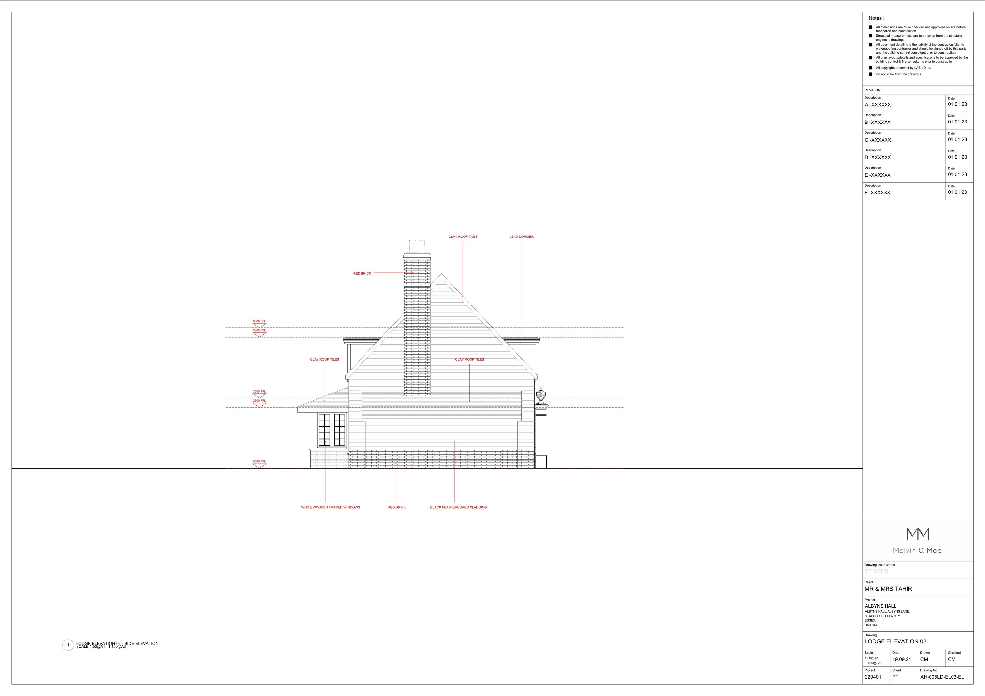Select the LEAD DORMER annotation label

(521, 237)
